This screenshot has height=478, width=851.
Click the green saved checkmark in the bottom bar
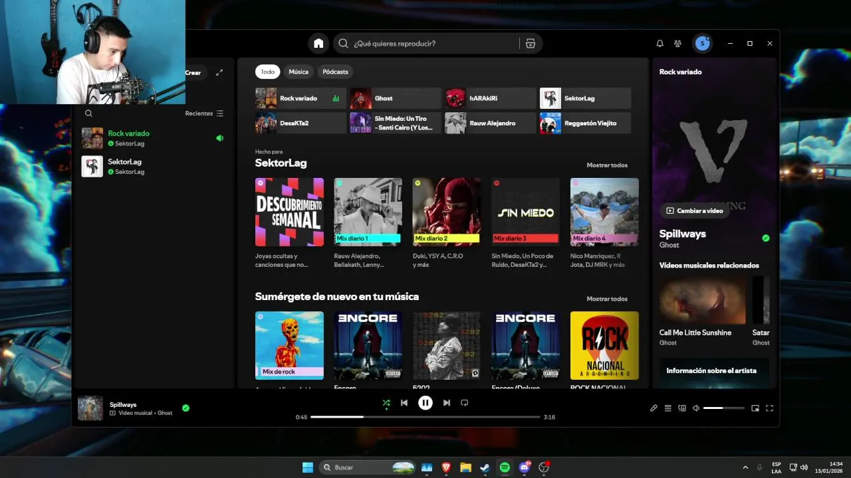click(x=185, y=408)
